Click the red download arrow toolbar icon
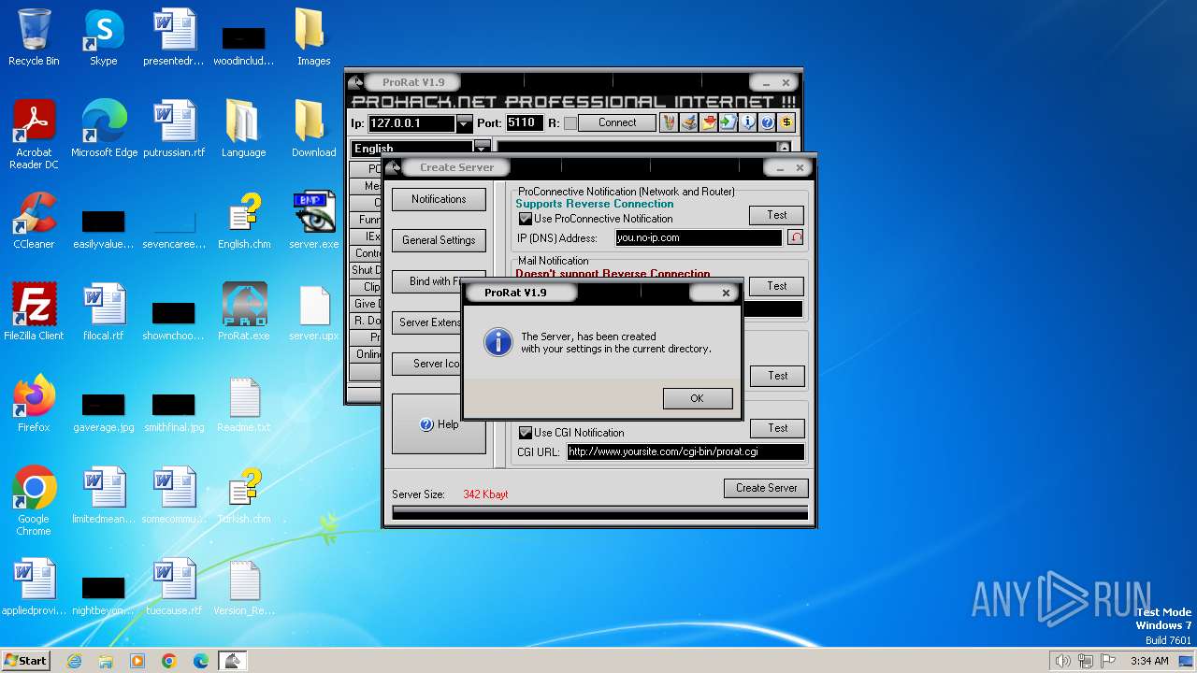The image size is (1197, 673). coord(708,122)
